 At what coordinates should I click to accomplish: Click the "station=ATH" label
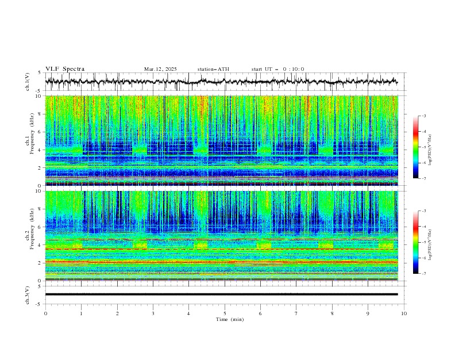(x=213, y=69)
